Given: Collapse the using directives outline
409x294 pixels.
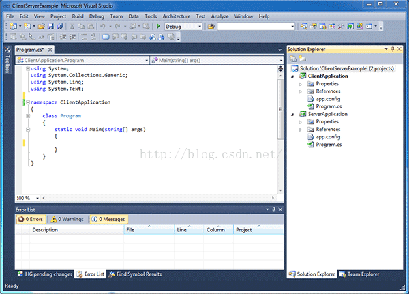Looking at the screenshot, I should click(x=28, y=69).
